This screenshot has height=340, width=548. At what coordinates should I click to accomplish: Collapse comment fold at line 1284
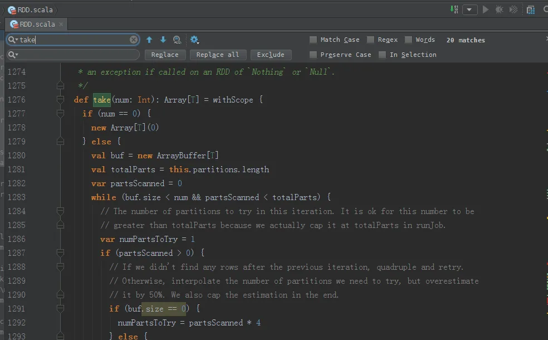point(61,211)
